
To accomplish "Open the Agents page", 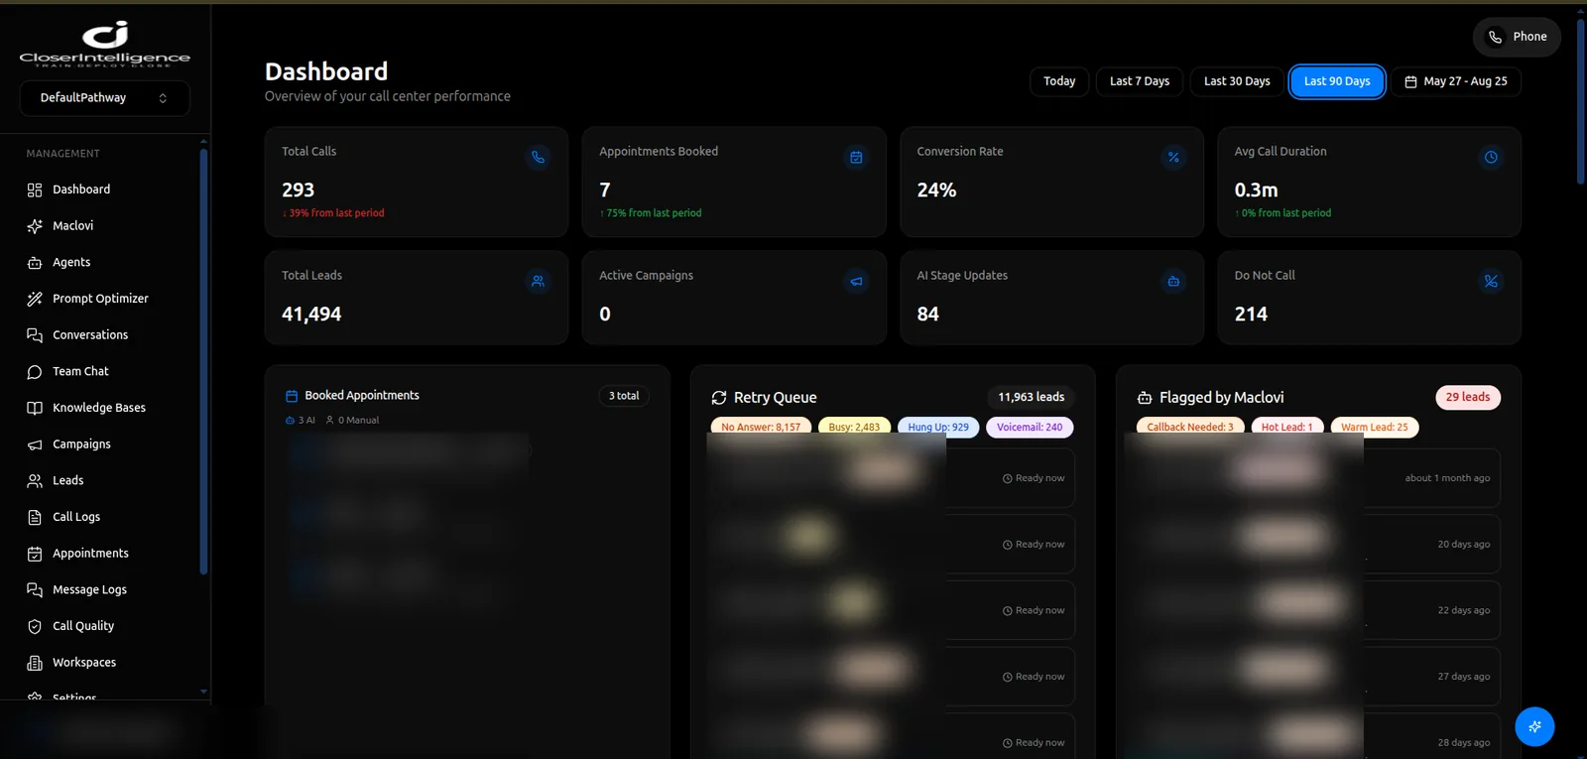I will pyautogui.click(x=71, y=262).
